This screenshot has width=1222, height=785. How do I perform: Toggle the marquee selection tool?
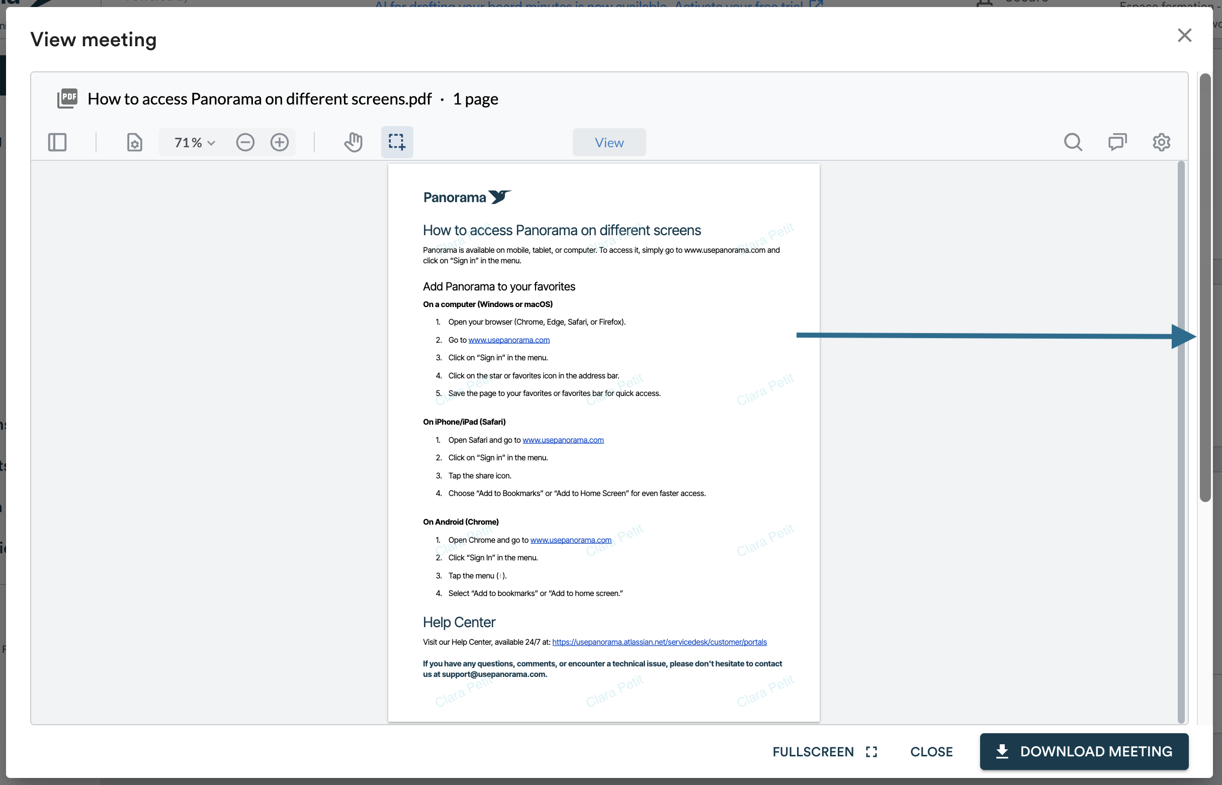[x=397, y=142]
